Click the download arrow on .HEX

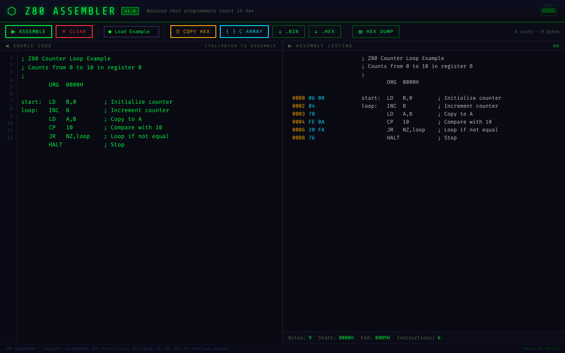pyautogui.click(x=316, y=32)
